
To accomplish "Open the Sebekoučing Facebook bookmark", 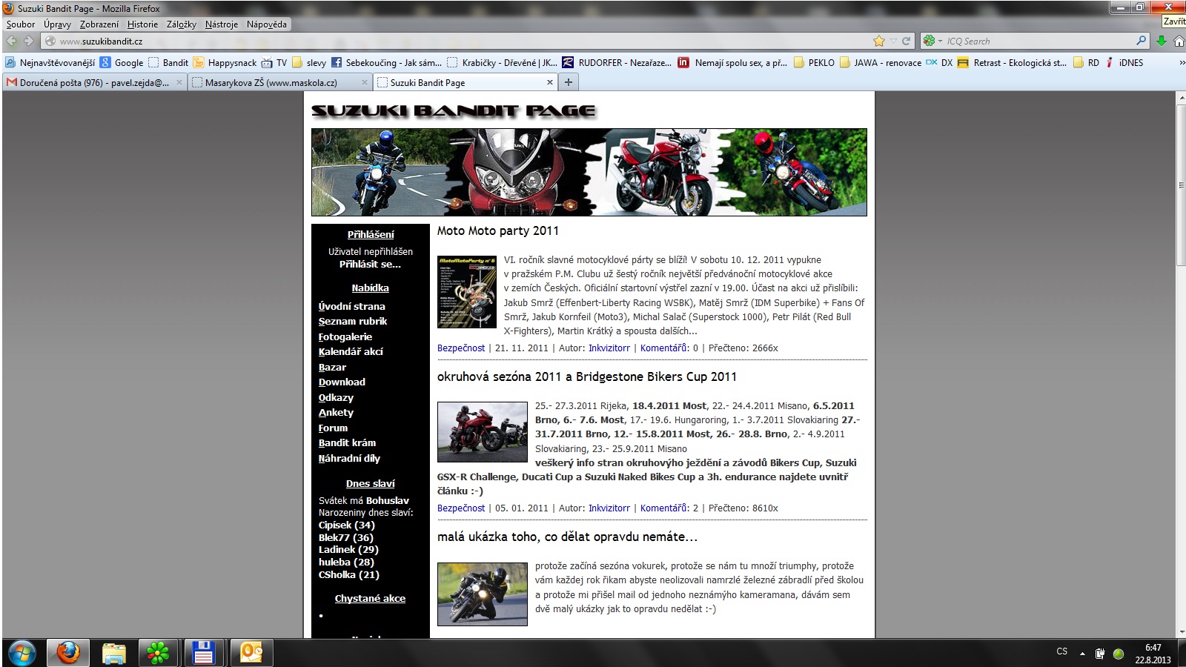I will pos(386,63).
